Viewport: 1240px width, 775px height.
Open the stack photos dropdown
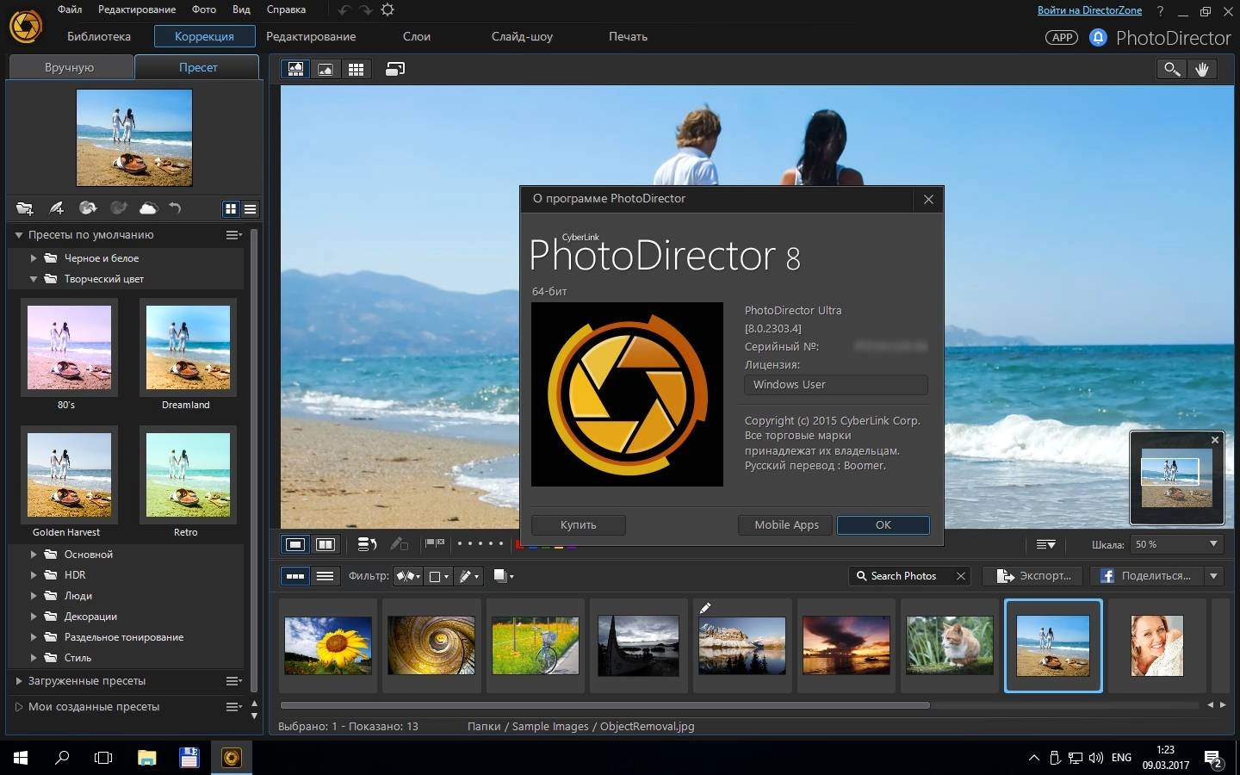[x=504, y=576]
